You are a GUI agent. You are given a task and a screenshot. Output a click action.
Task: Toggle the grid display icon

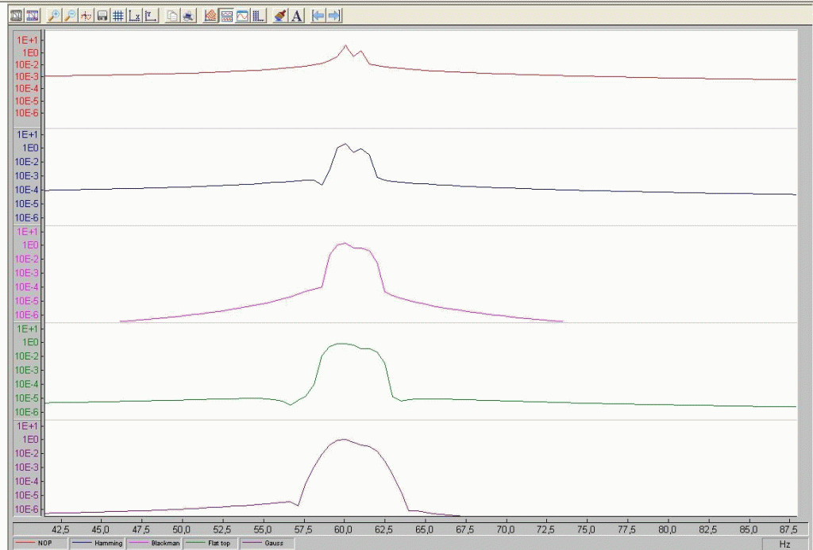[118, 16]
